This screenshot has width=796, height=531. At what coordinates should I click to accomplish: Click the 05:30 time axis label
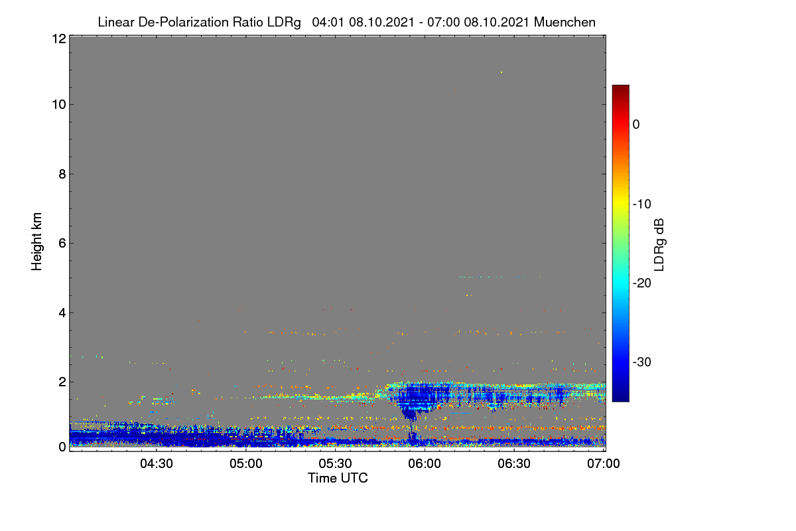(336, 464)
